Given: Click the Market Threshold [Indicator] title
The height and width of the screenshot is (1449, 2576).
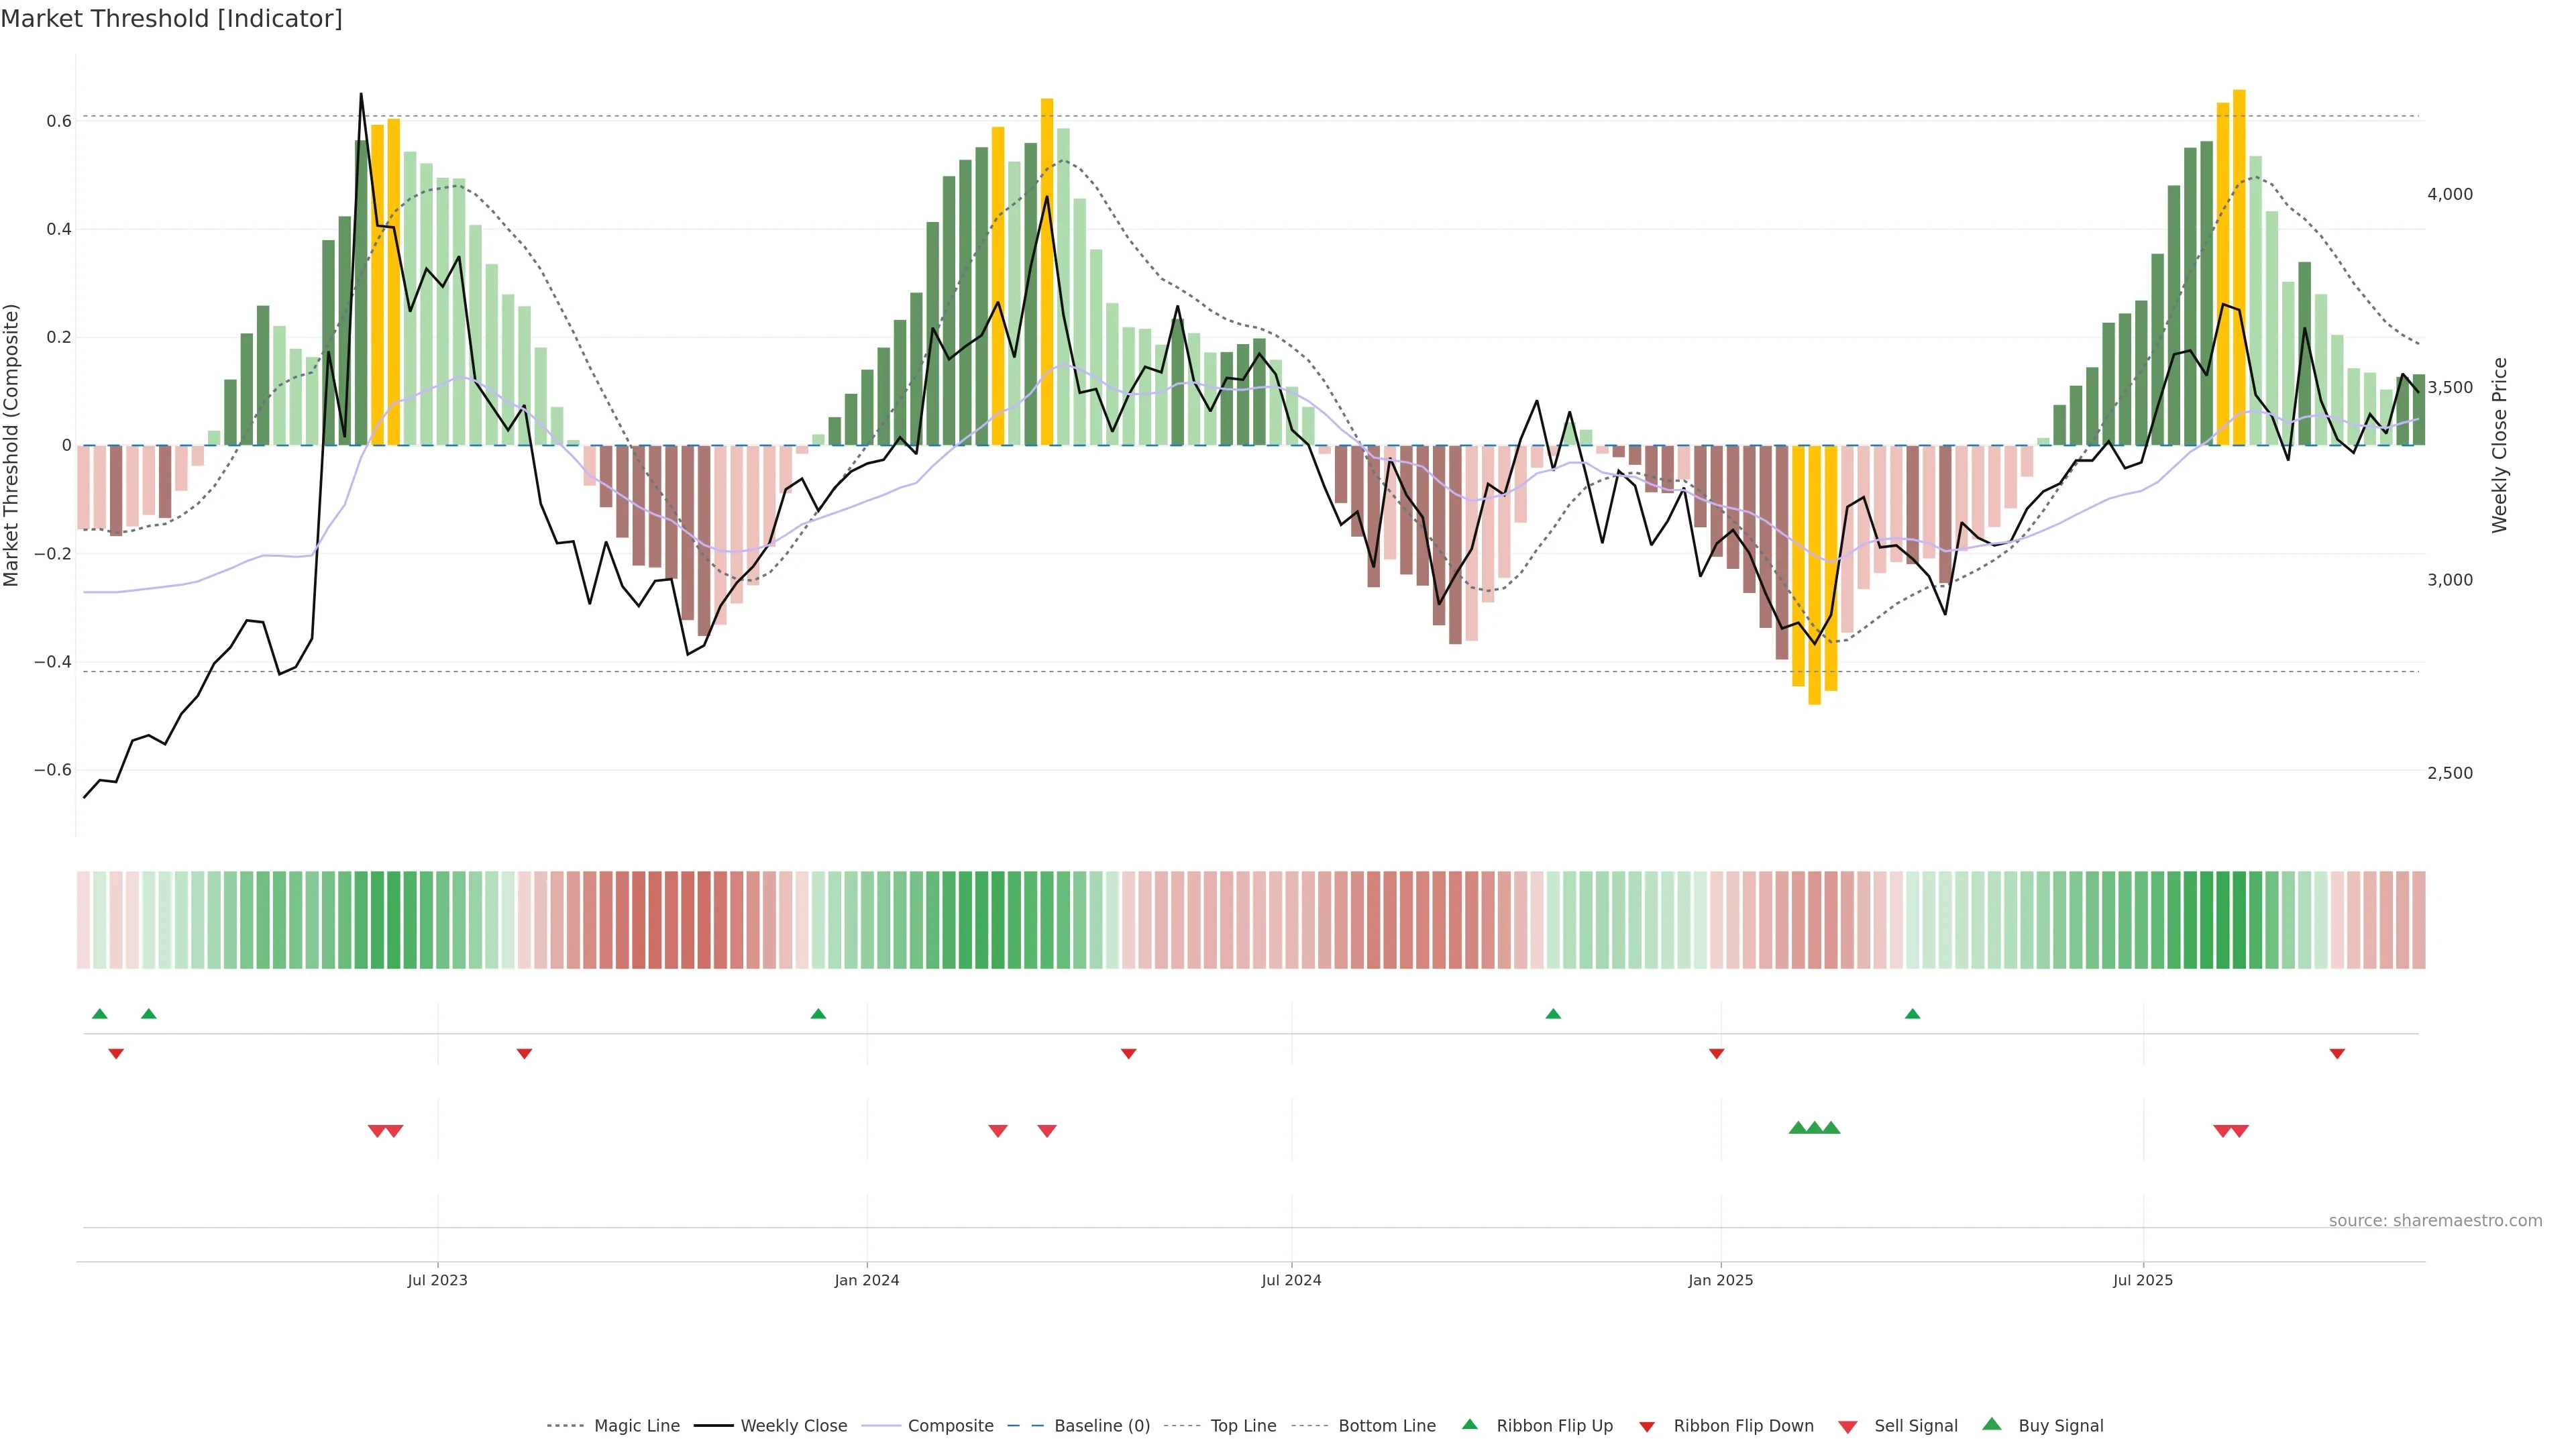Looking at the screenshot, I should [171, 19].
